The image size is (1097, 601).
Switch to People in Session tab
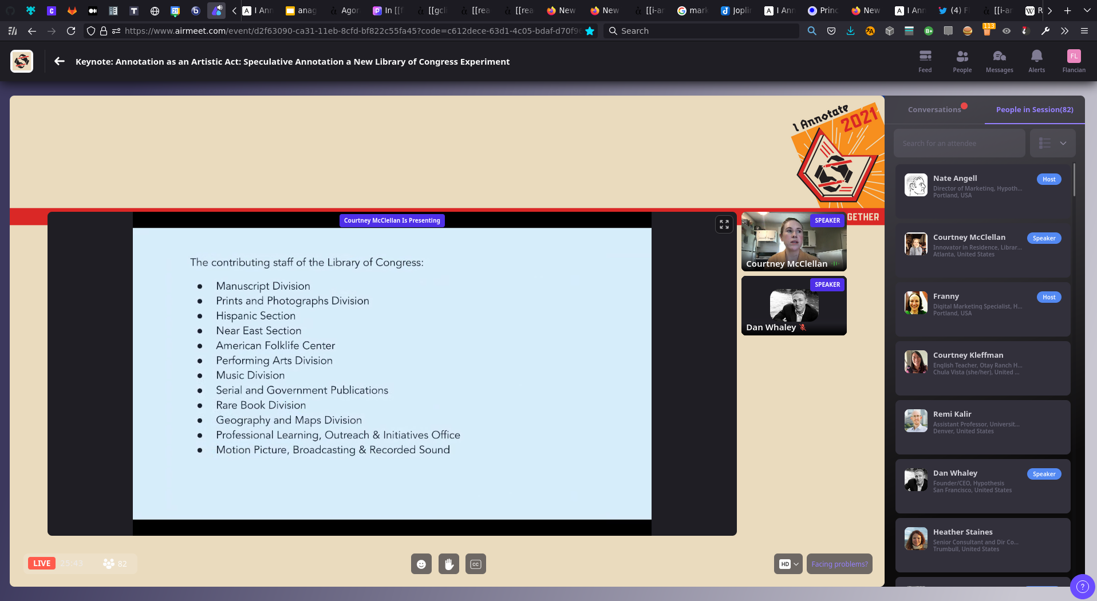pos(1035,109)
